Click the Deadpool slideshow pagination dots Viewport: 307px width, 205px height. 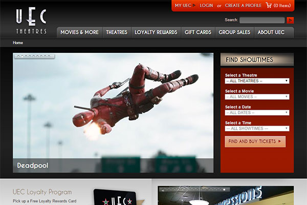33,56
